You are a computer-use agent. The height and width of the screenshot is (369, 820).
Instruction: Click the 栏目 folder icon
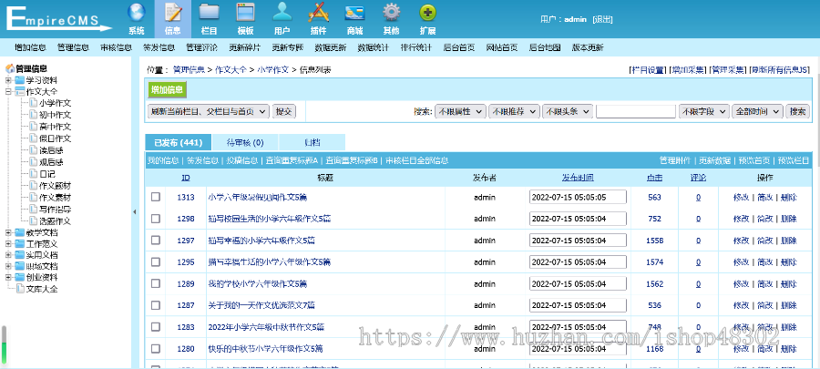coord(209,13)
